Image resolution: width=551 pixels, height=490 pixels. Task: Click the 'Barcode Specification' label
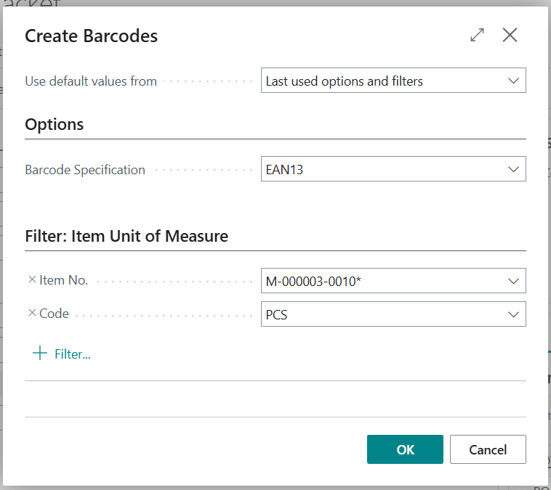[85, 170]
